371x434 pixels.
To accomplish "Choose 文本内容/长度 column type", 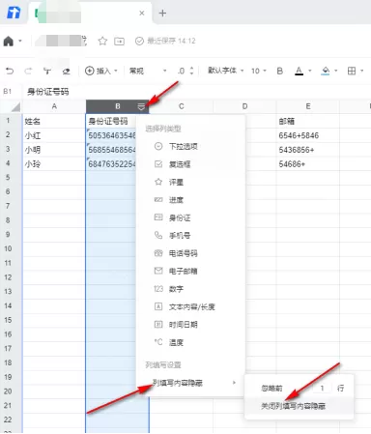I will tap(190, 306).
